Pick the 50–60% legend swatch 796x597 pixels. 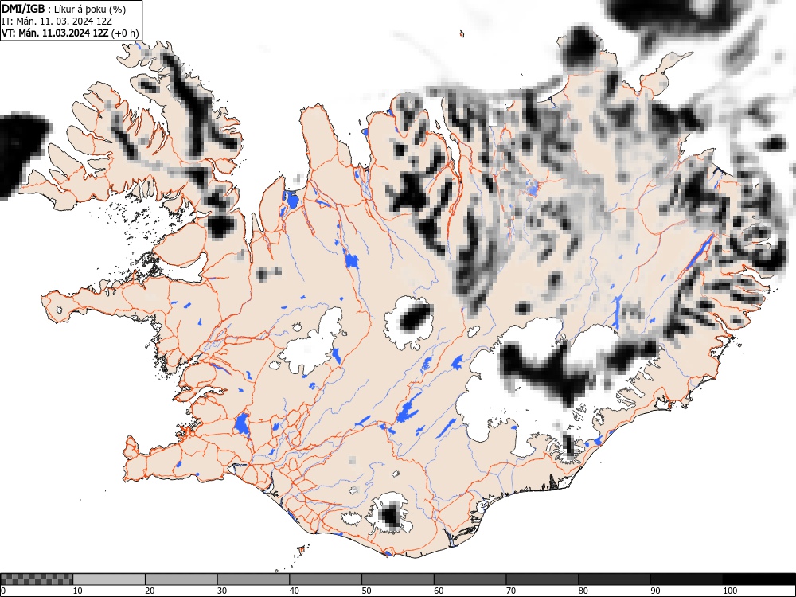coord(397,579)
